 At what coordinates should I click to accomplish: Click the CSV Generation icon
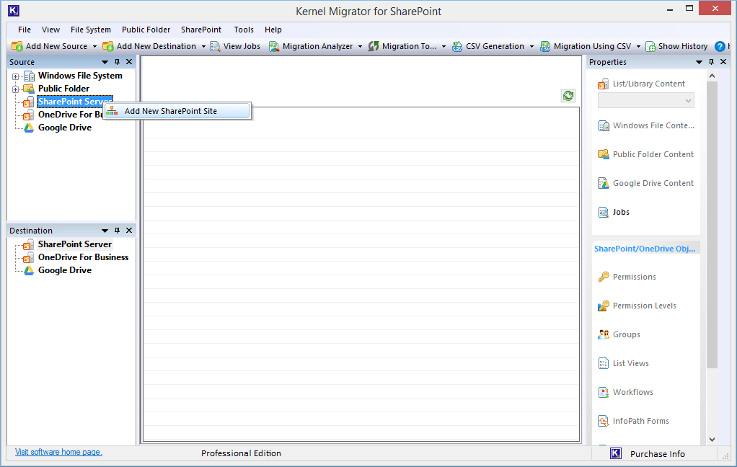(457, 46)
